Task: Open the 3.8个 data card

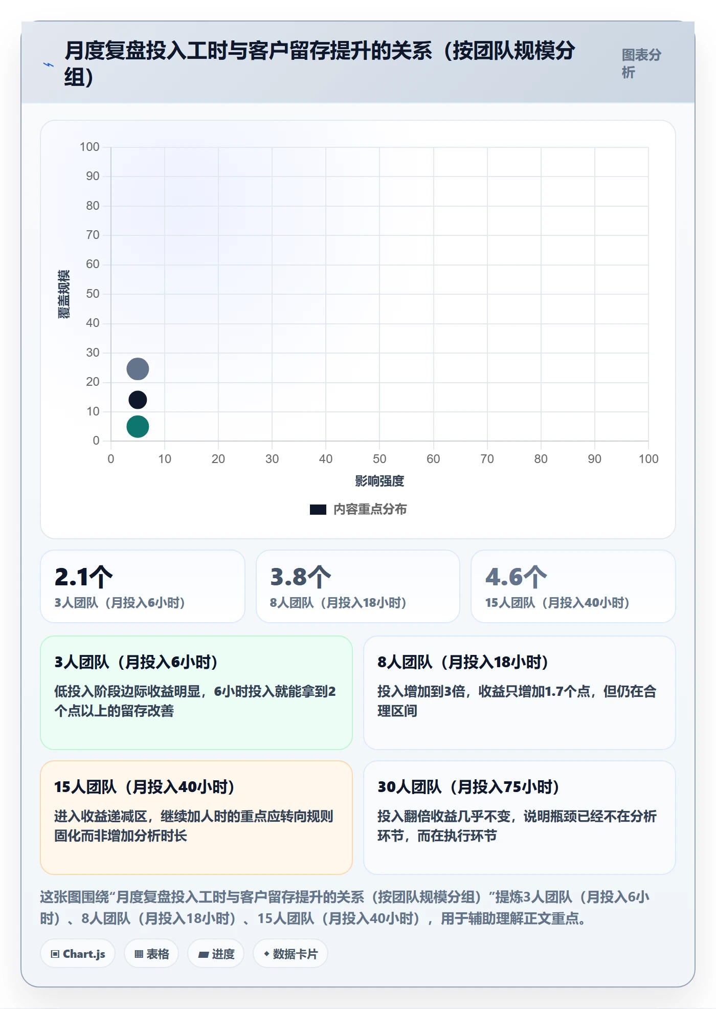Action: (x=358, y=586)
